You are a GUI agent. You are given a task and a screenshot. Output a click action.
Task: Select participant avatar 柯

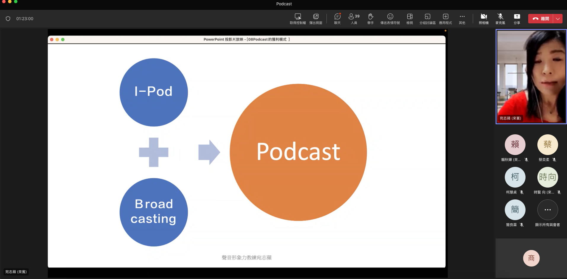pos(515,177)
